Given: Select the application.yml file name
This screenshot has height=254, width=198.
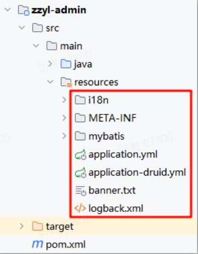Looking at the screenshot, I should pyautogui.click(x=123, y=155).
